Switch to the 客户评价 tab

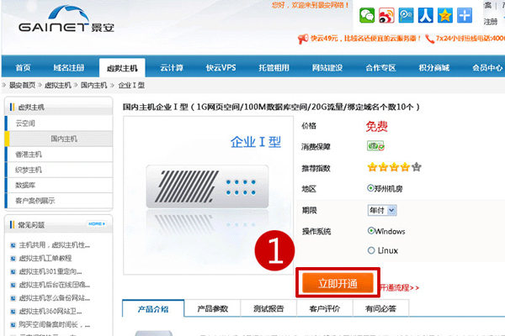click(x=325, y=308)
